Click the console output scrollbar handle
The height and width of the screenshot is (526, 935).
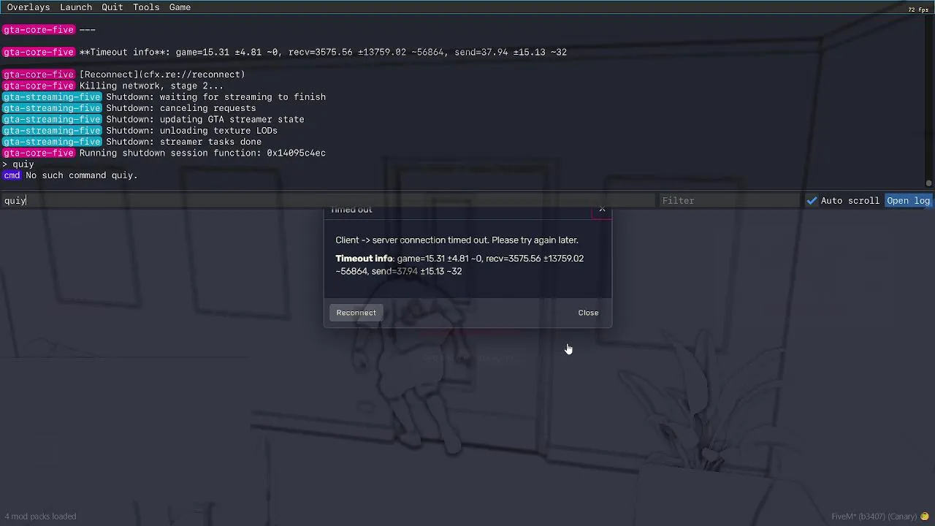(x=928, y=183)
